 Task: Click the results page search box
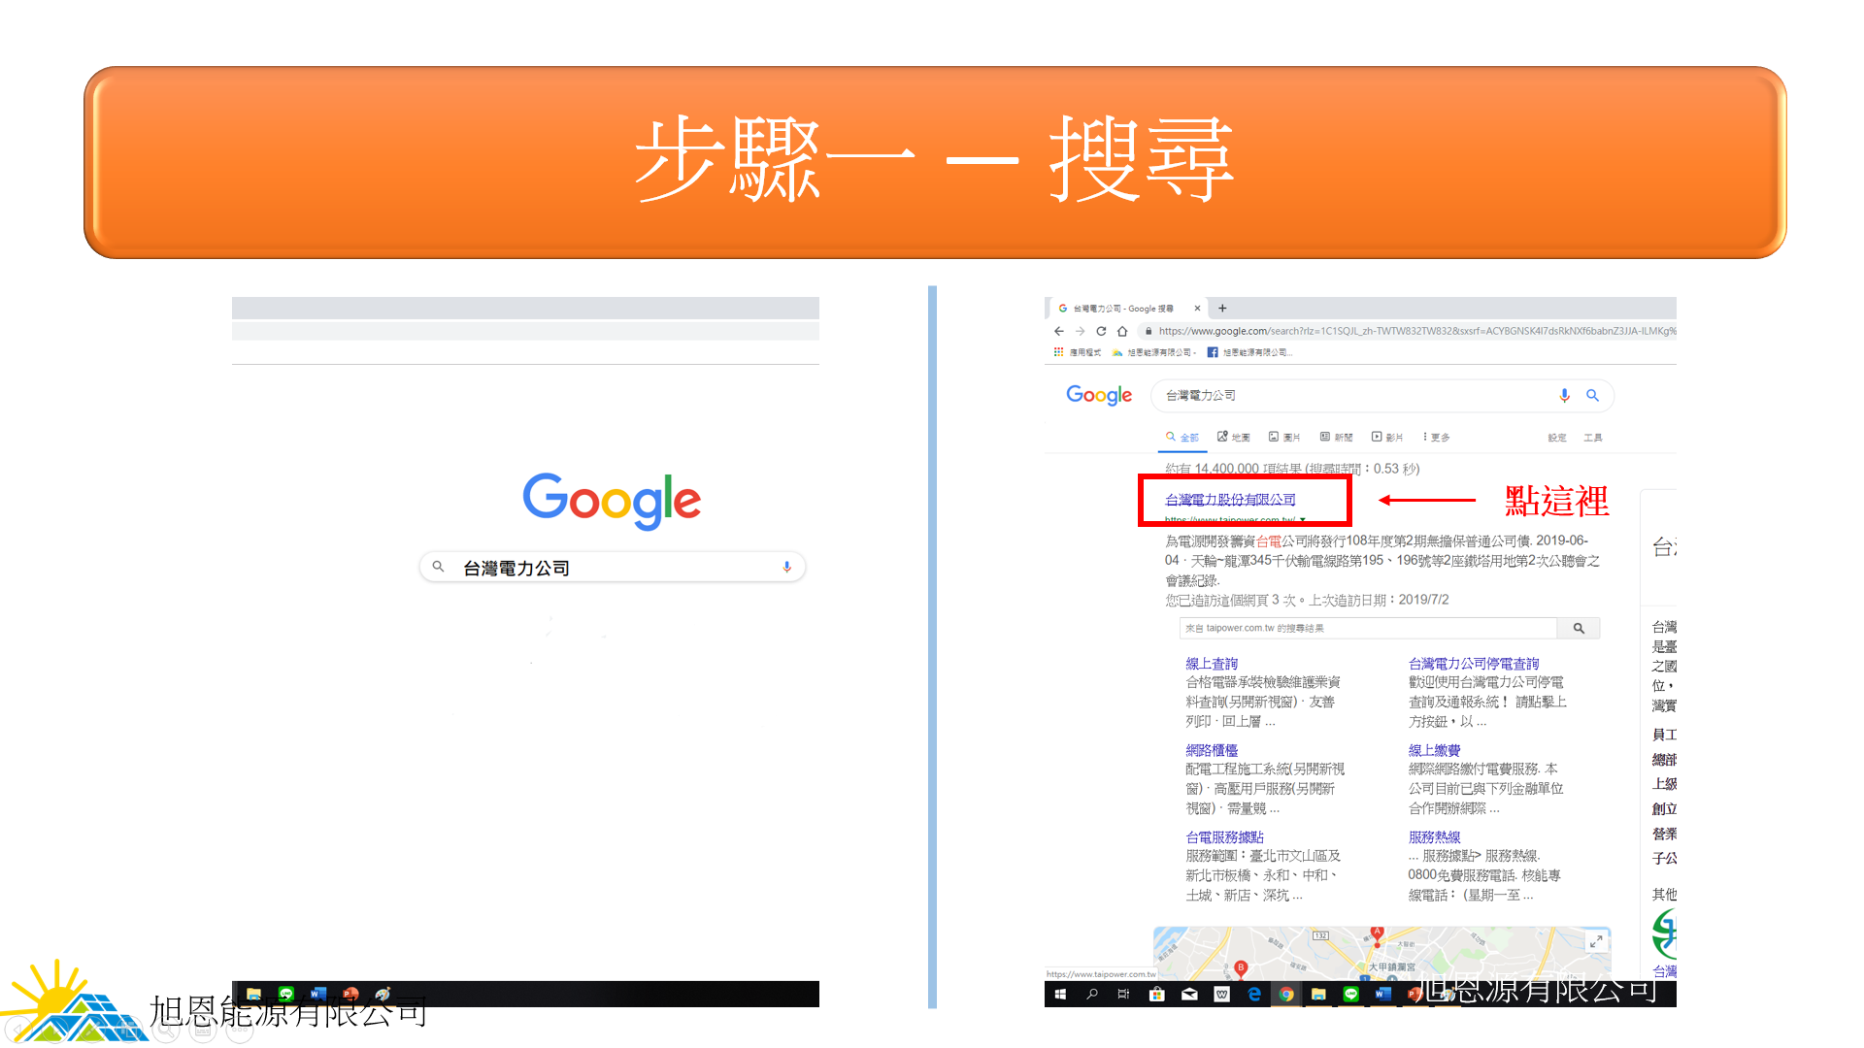point(1381,396)
